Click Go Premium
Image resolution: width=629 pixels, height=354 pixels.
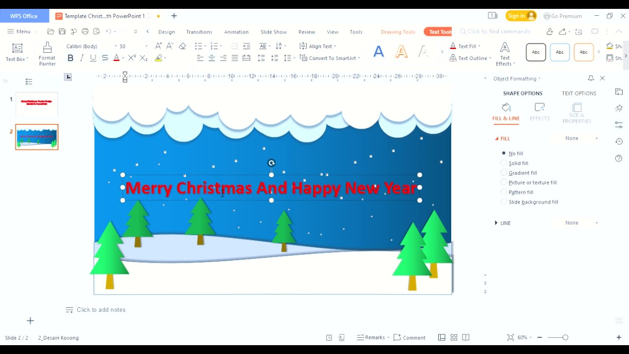click(563, 16)
